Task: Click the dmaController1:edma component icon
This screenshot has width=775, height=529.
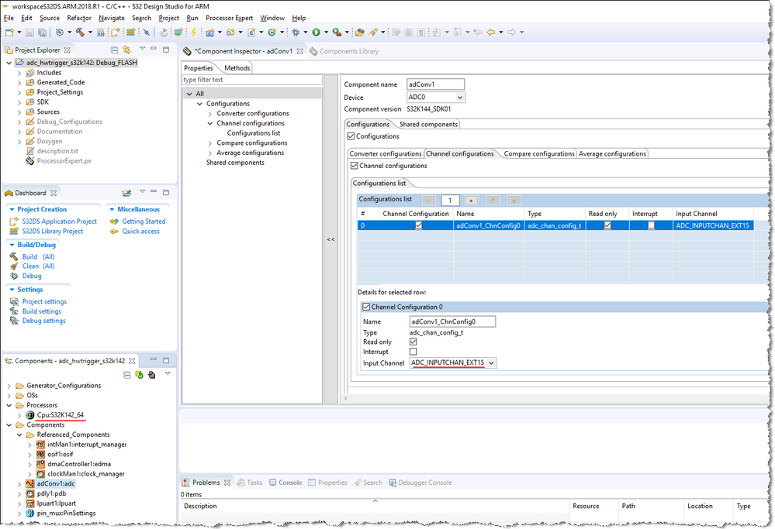Action: pyautogui.click(x=40, y=464)
